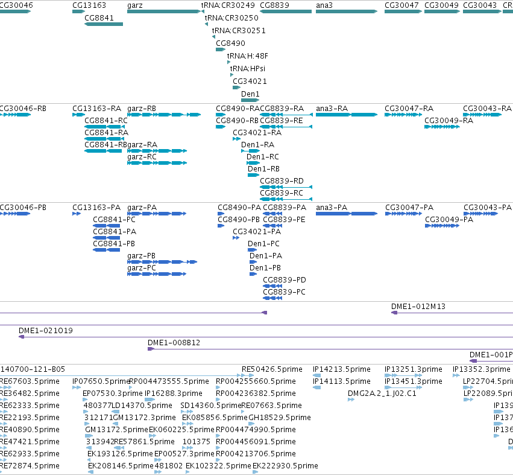
Task: Select the CG8841-RC transcript label
Action: click(x=106, y=121)
